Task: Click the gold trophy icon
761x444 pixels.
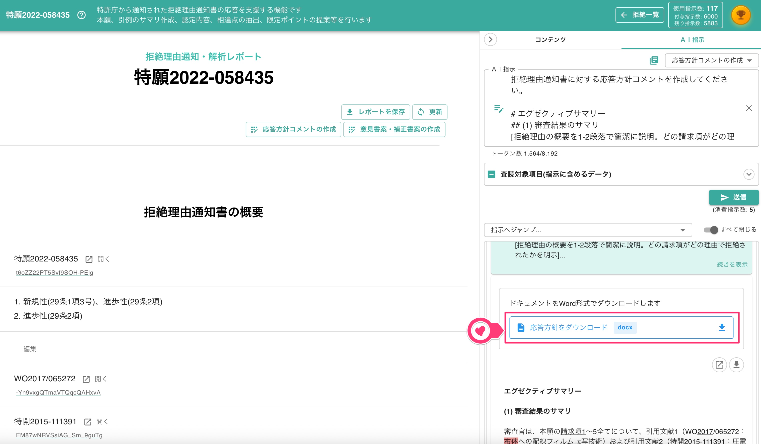Action: (x=741, y=15)
